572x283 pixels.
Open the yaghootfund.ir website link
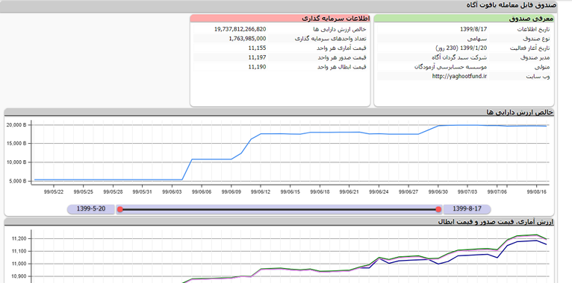[460, 77]
